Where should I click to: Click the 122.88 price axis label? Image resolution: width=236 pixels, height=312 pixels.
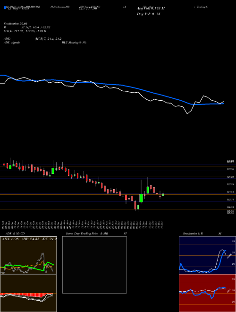[230, 184]
